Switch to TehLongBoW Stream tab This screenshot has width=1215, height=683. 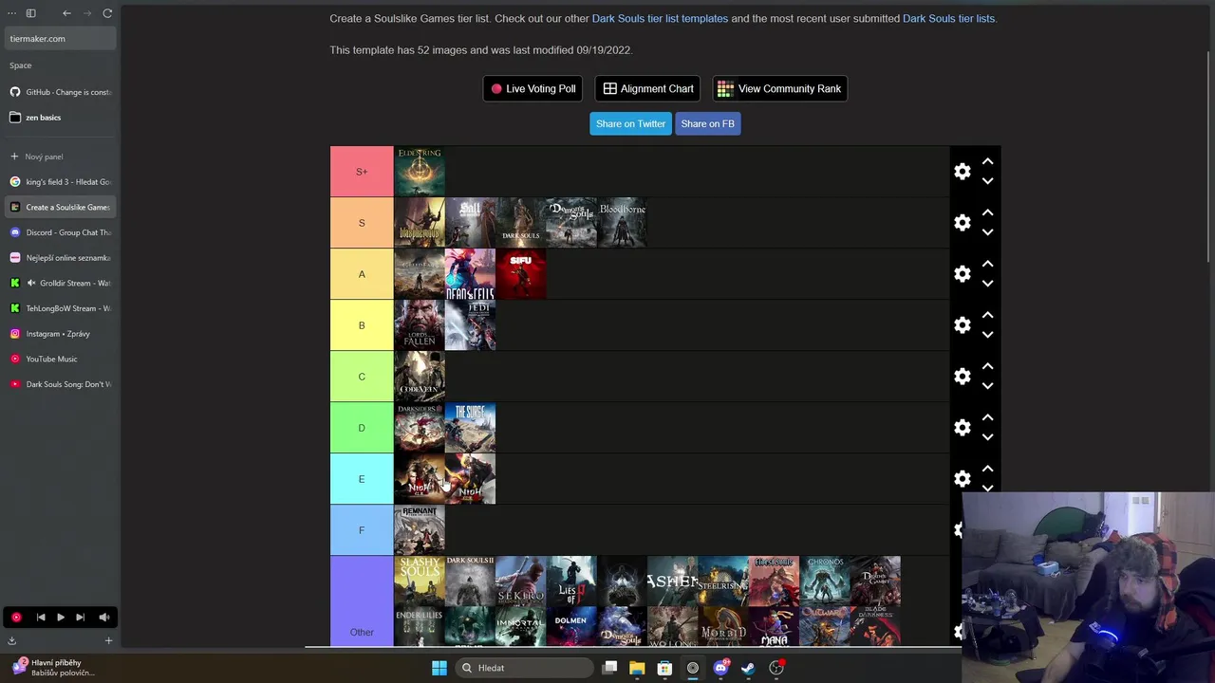[60, 308]
